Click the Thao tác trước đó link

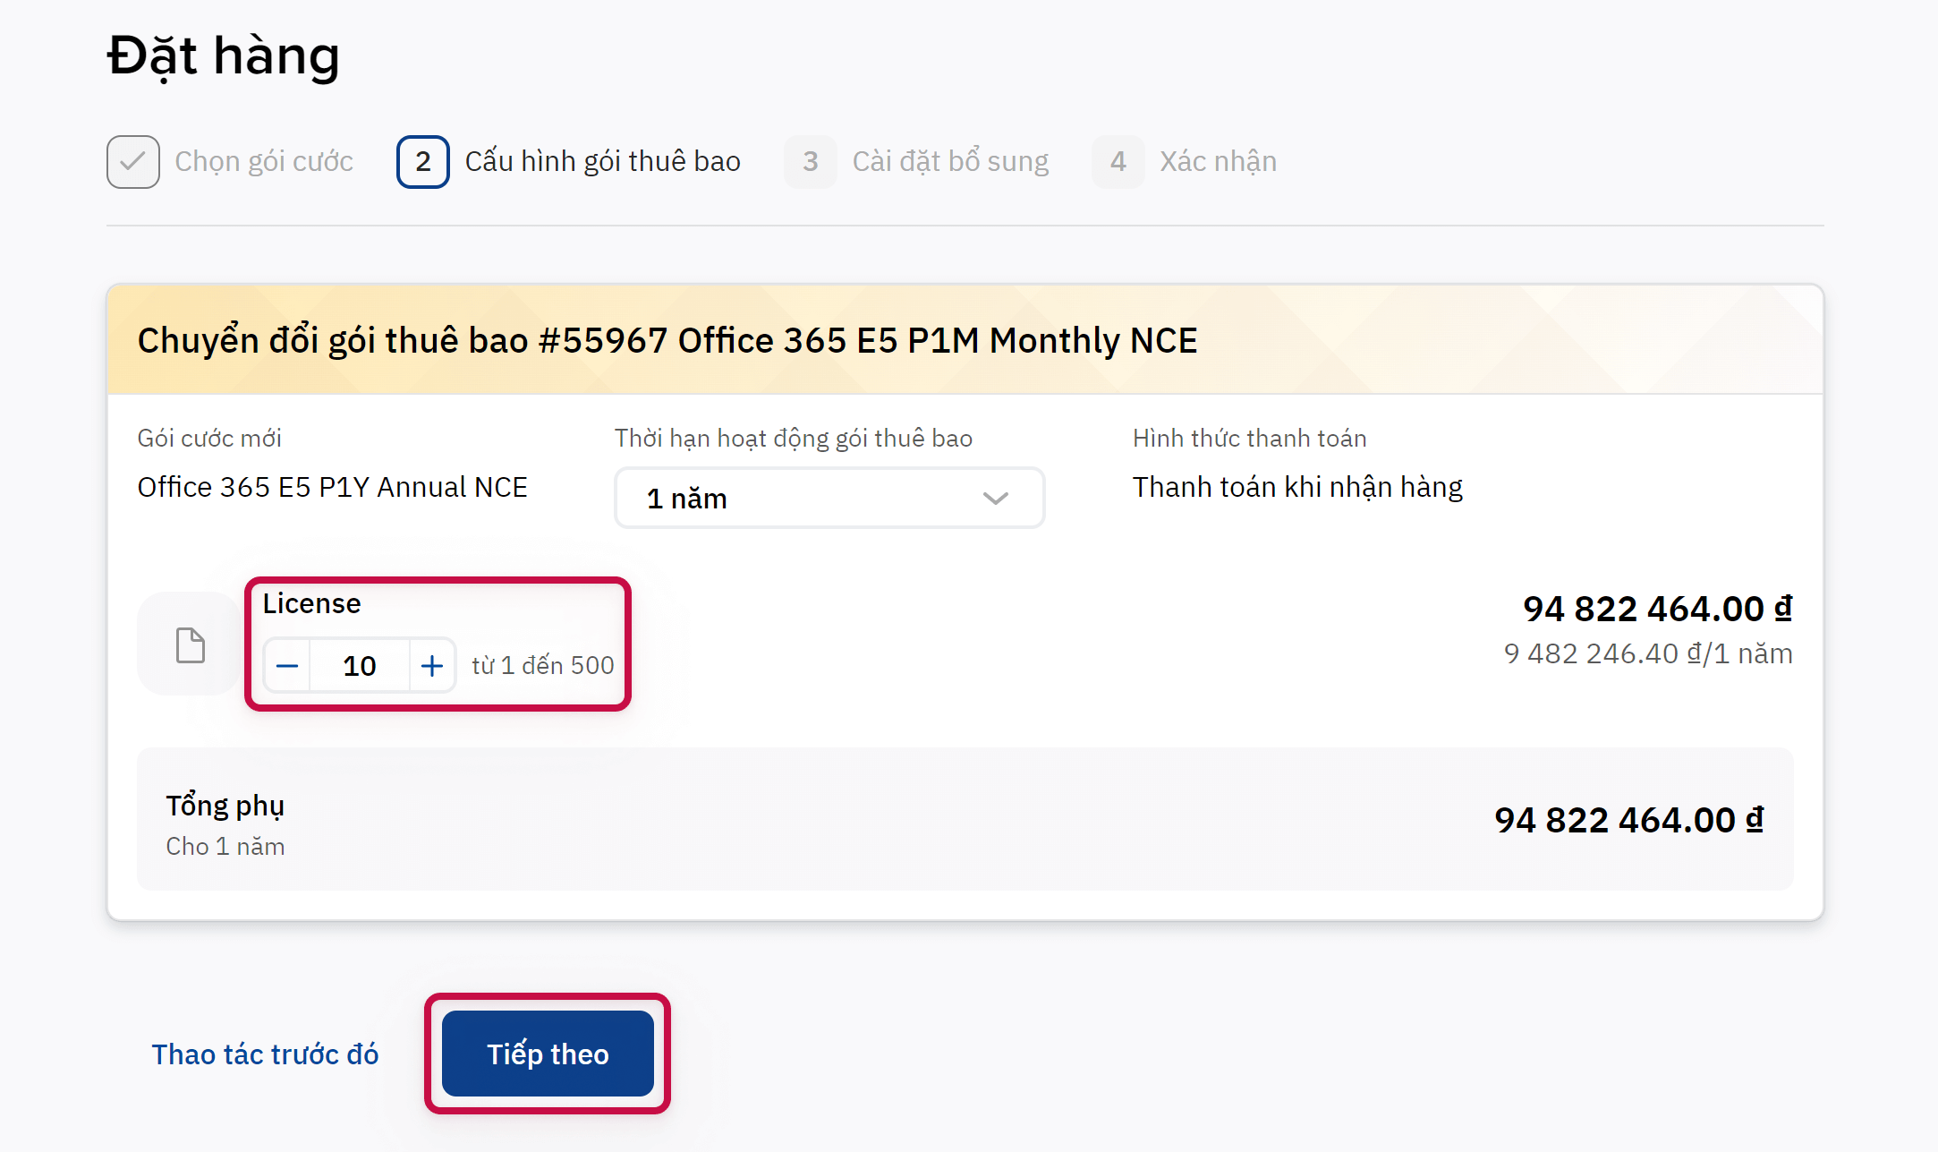point(265,1054)
